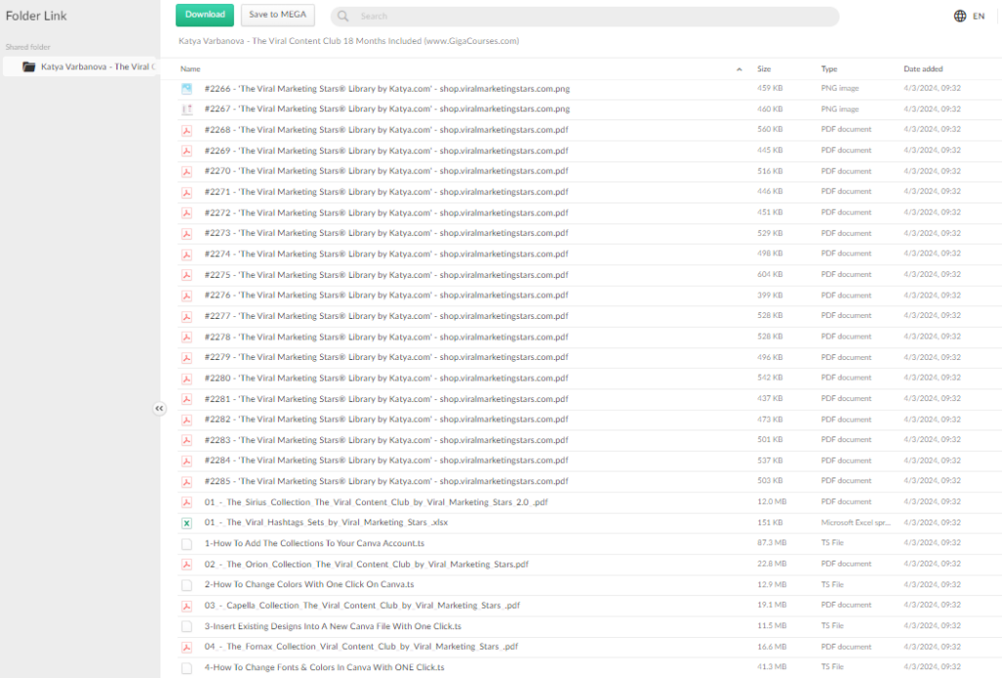
Task: Click the magnifier icon in search bar
Action: click(x=344, y=17)
